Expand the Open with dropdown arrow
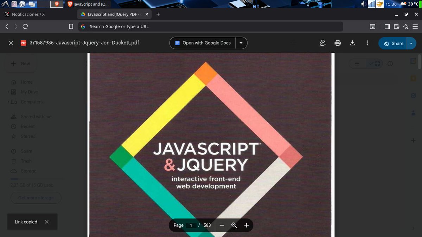 (x=241, y=43)
